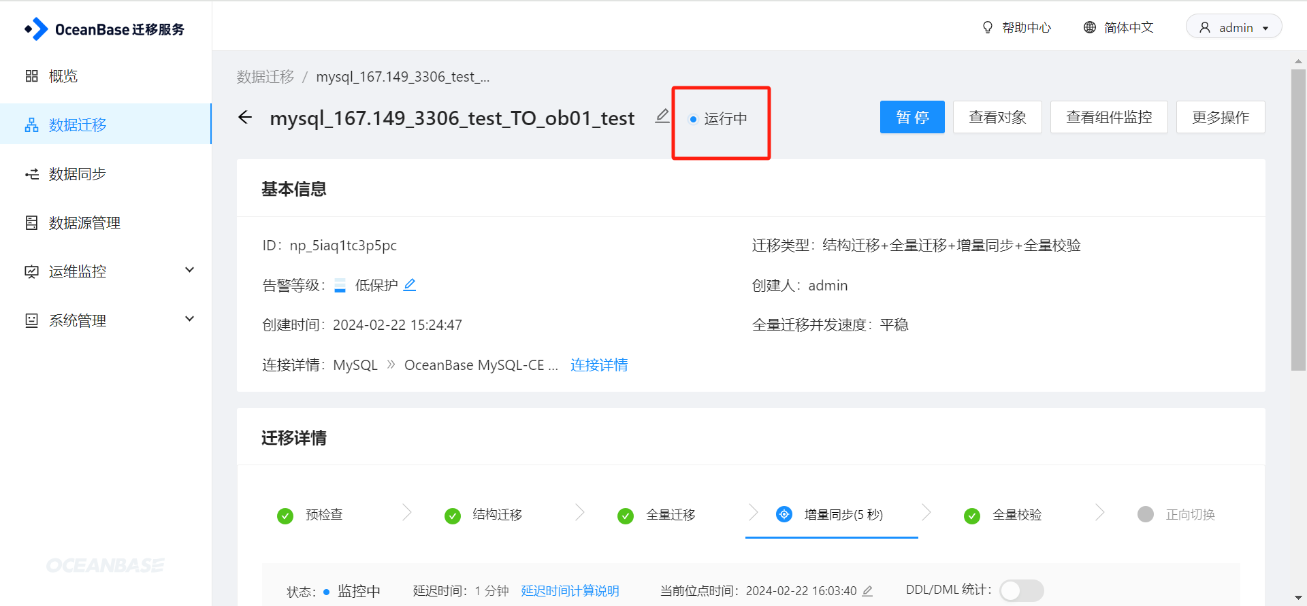Image resolution: width=1307 pixels, height=606 pixels.
Task: Click the vertical scrollbar thumb
Action: (x=1298, y=220)
